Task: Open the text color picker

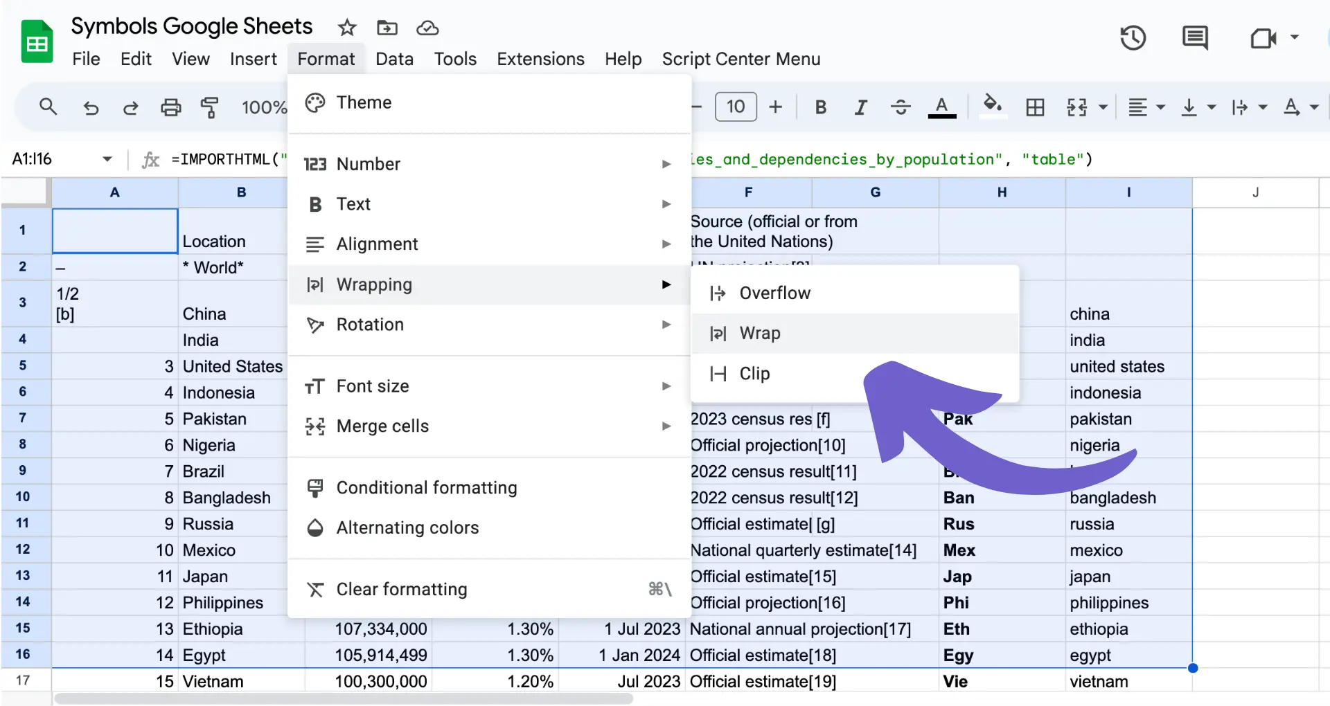Action: 941,107
